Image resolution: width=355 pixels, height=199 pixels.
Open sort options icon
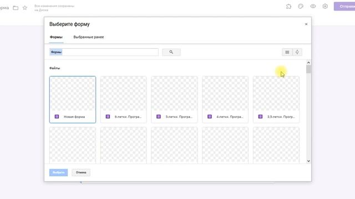[297, 52]
